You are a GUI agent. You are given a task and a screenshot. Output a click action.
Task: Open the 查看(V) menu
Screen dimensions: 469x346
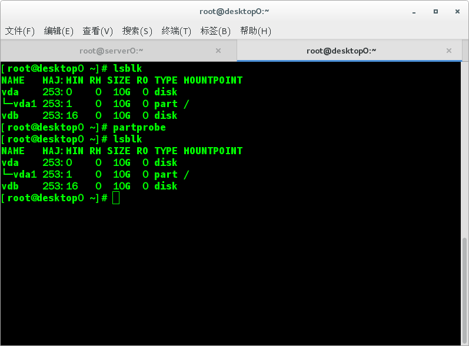[x=98, y=31]
